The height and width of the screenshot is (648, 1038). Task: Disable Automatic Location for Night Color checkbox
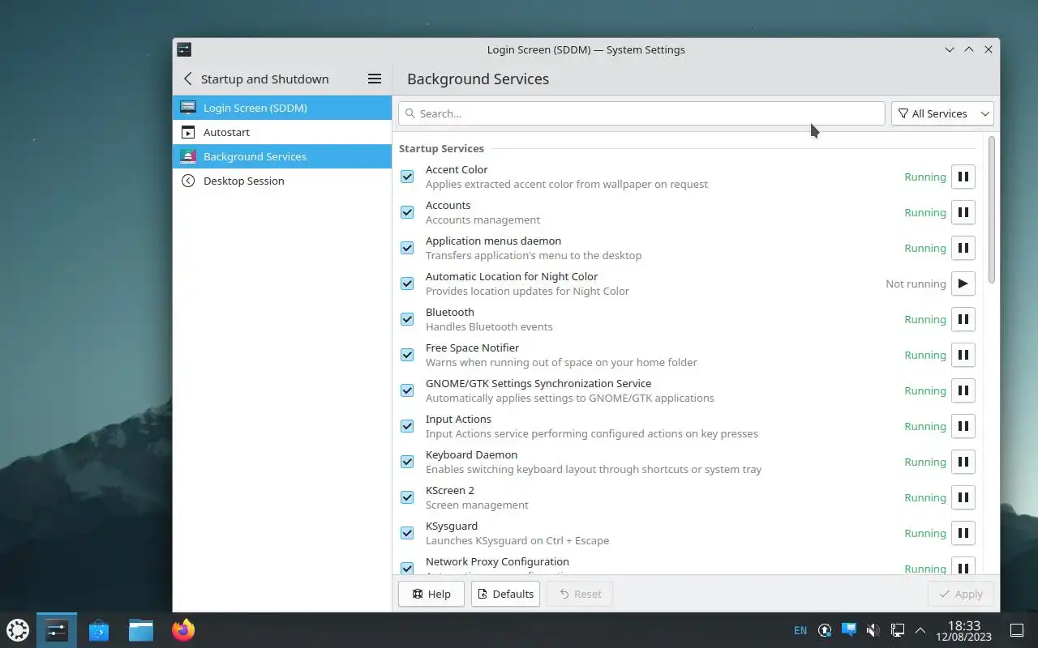tap(407, 283)
